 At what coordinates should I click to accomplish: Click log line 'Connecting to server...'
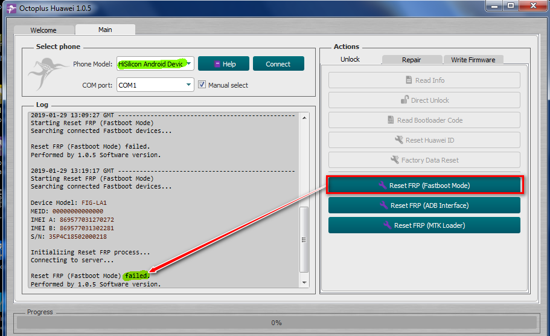(x=72, y=260)
